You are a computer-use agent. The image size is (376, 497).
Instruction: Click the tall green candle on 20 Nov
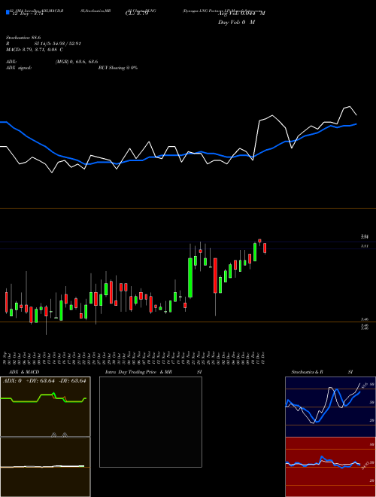click(190, 278)
